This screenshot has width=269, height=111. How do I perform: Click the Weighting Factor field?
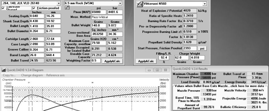coord(96,60)
